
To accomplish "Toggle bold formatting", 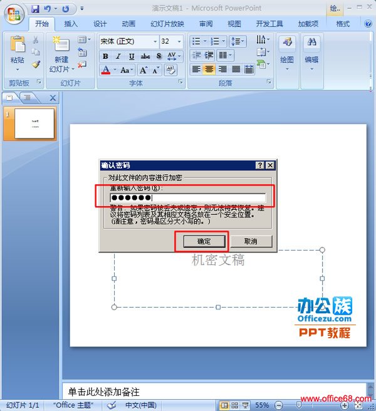I will [106, 56].
